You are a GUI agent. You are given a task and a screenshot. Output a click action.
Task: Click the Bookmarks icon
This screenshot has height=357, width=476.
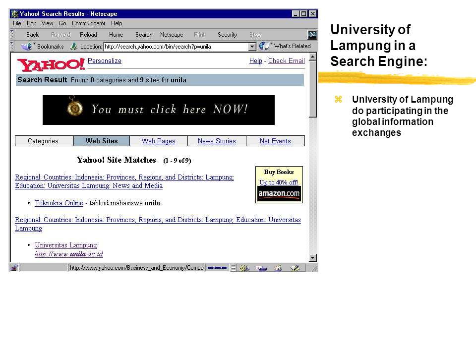point(26,47)
